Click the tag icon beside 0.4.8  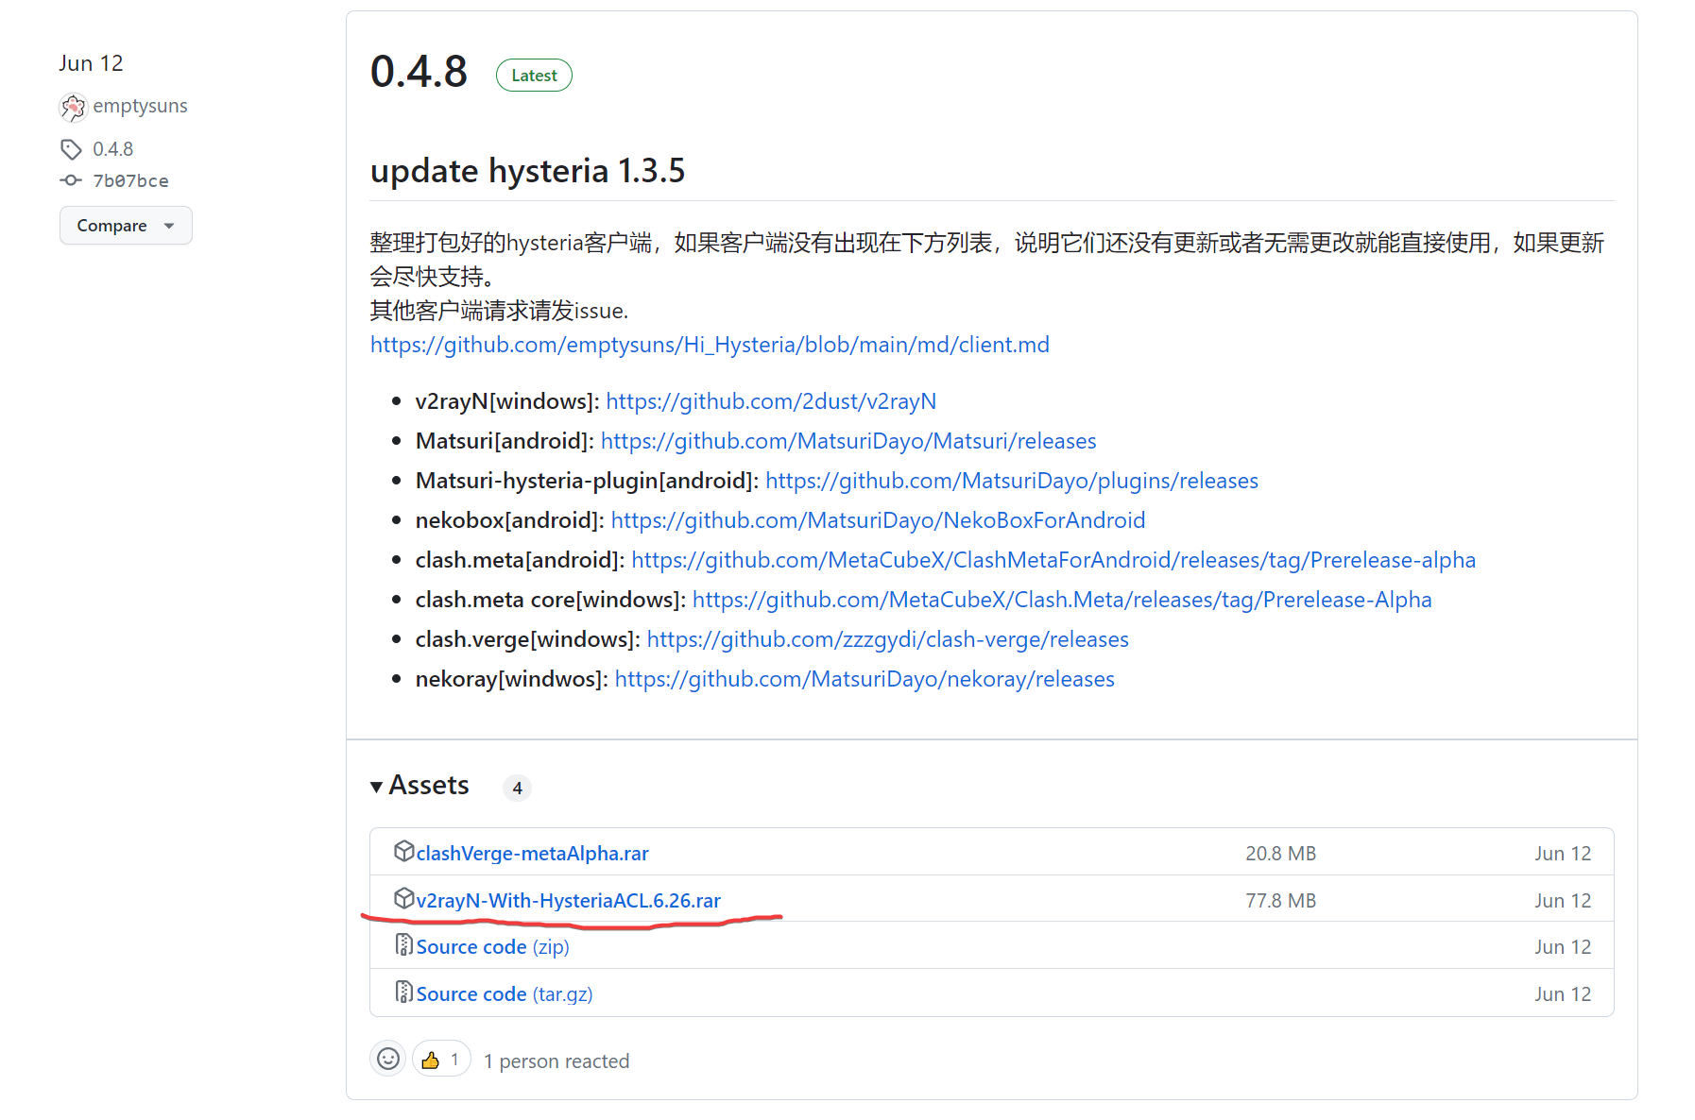coord(71,149)
